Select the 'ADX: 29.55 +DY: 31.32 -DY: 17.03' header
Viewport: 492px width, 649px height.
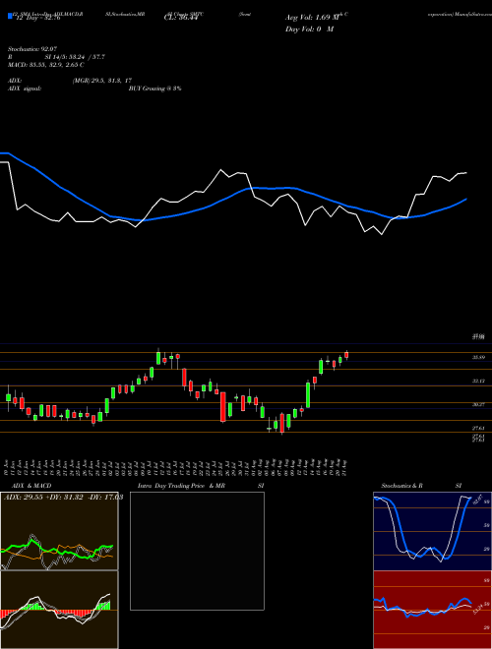click(x=63, y=498)
